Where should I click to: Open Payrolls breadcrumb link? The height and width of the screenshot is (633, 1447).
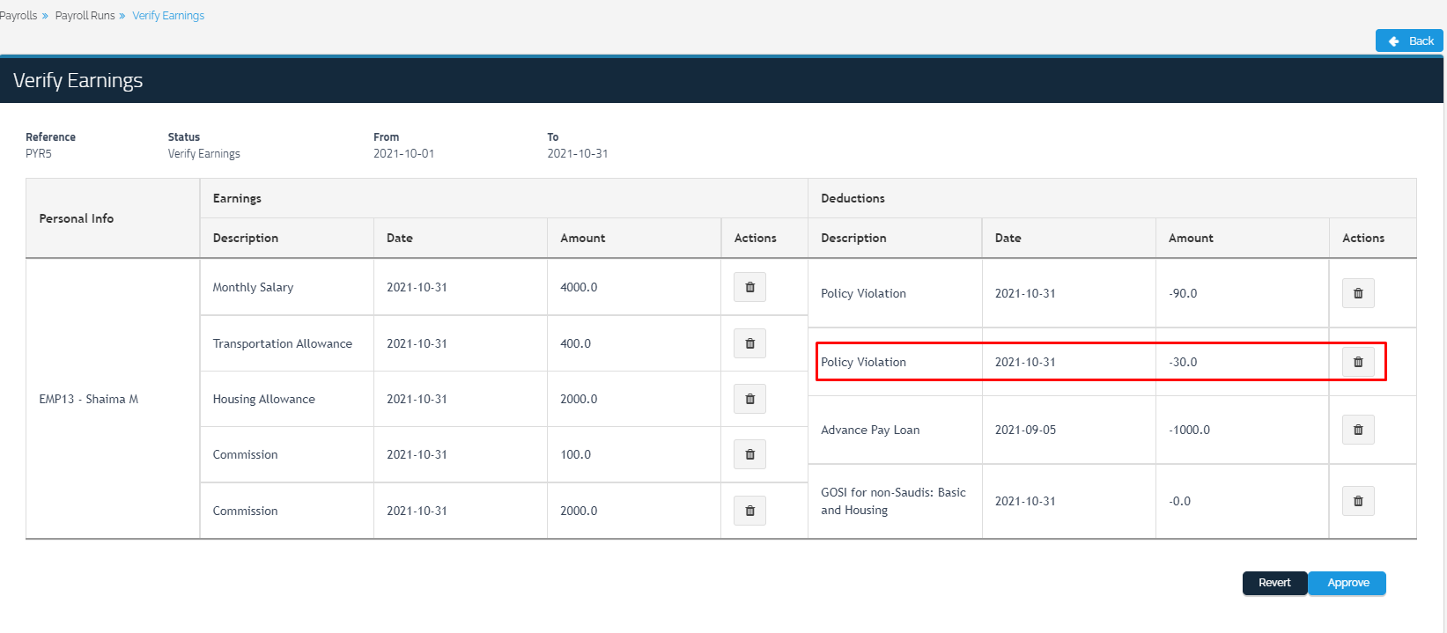[18, 16]
